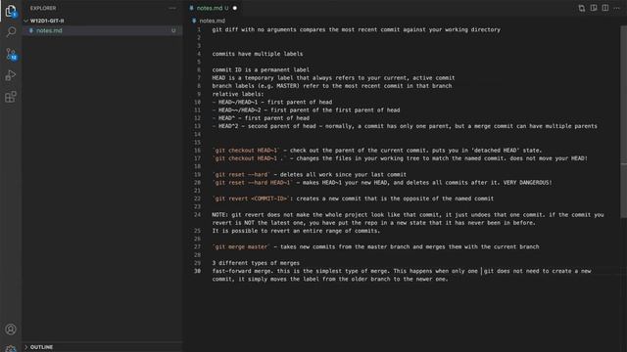This screenshot has width=627, height=352.
Task: Click line number 1 in the gutter
Action: (199, 29)
